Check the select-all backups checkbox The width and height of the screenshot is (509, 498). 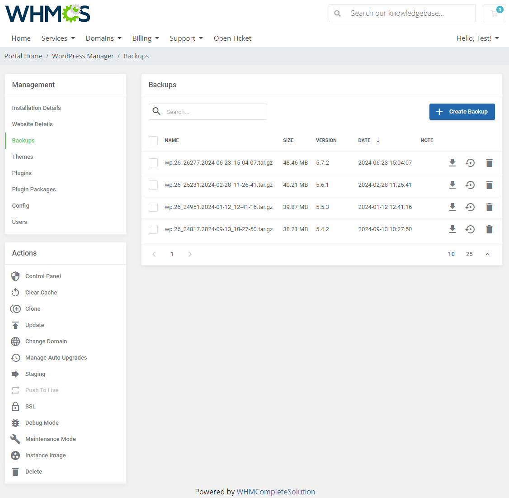(x=153, y=140)
